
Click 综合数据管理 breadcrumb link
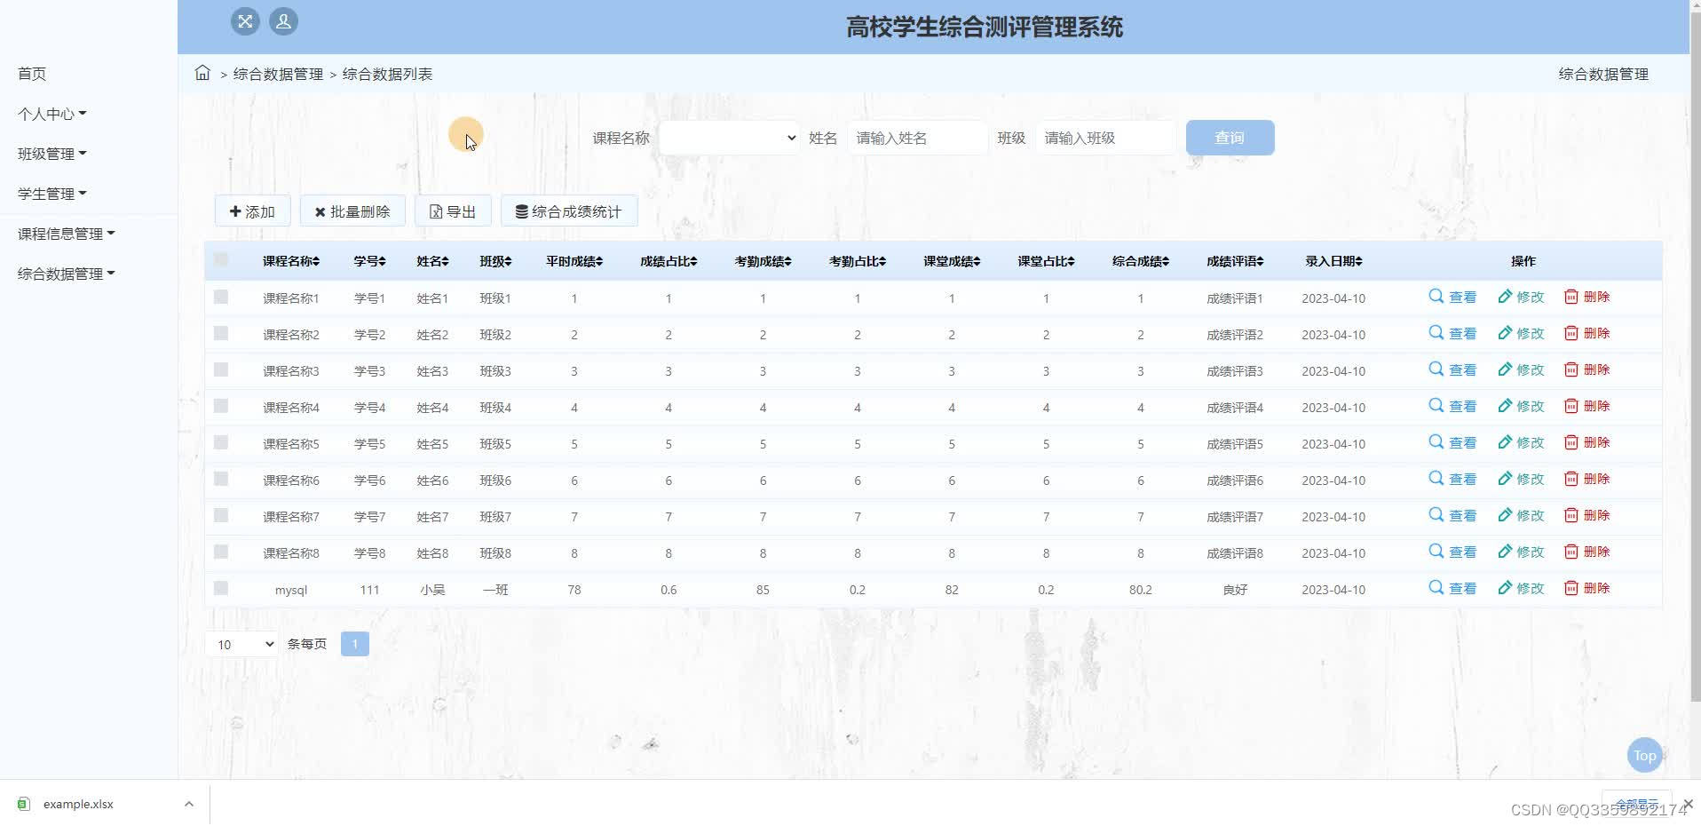(x=278, y=74)
